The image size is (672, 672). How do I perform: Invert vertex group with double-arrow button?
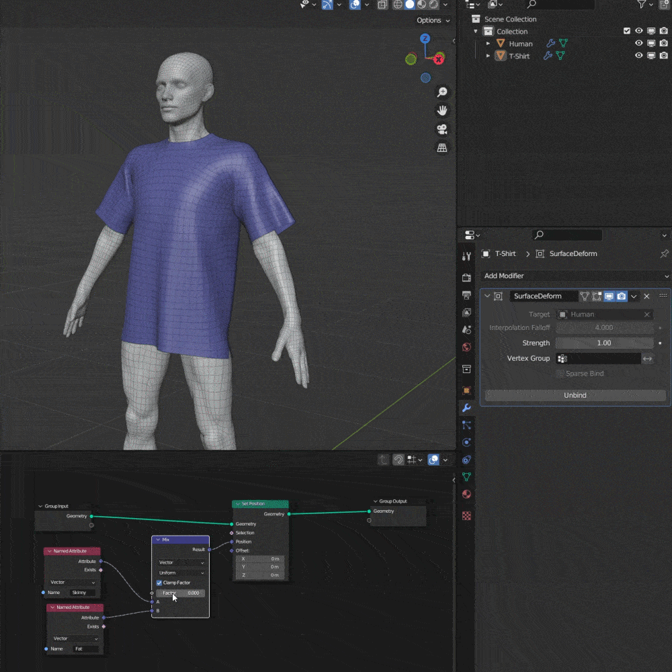(x=648, y=358)
